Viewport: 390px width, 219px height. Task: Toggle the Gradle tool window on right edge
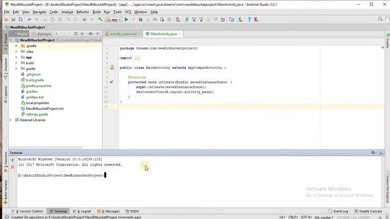[x=388, y=41]
